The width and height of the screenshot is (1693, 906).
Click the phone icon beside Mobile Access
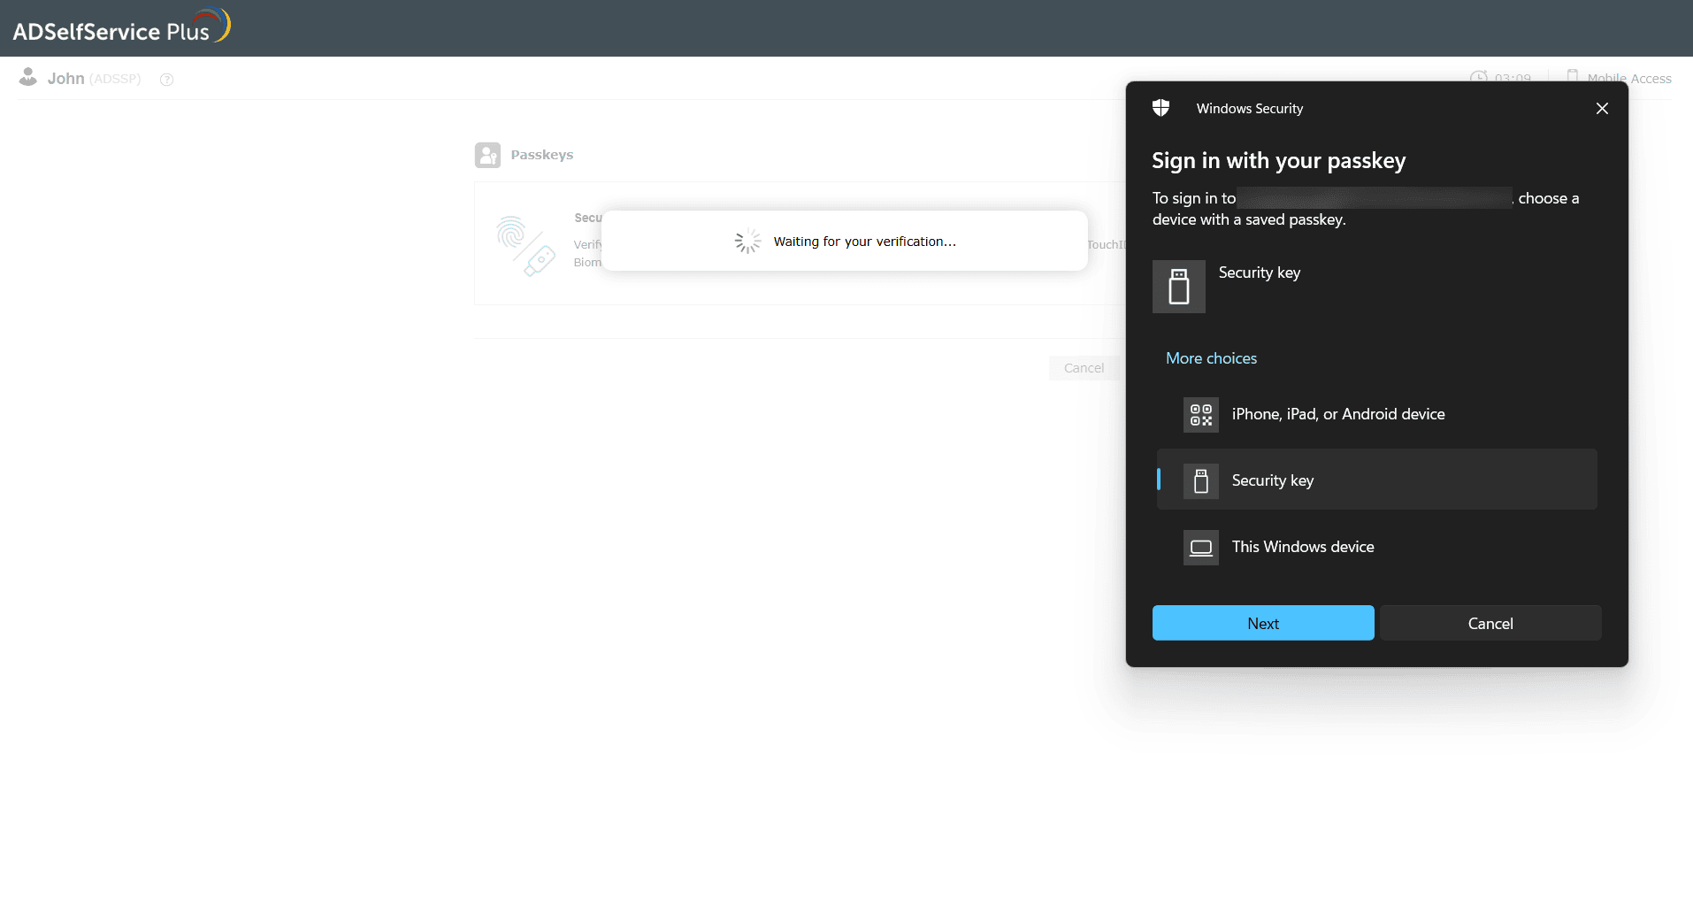(1572, 76)
